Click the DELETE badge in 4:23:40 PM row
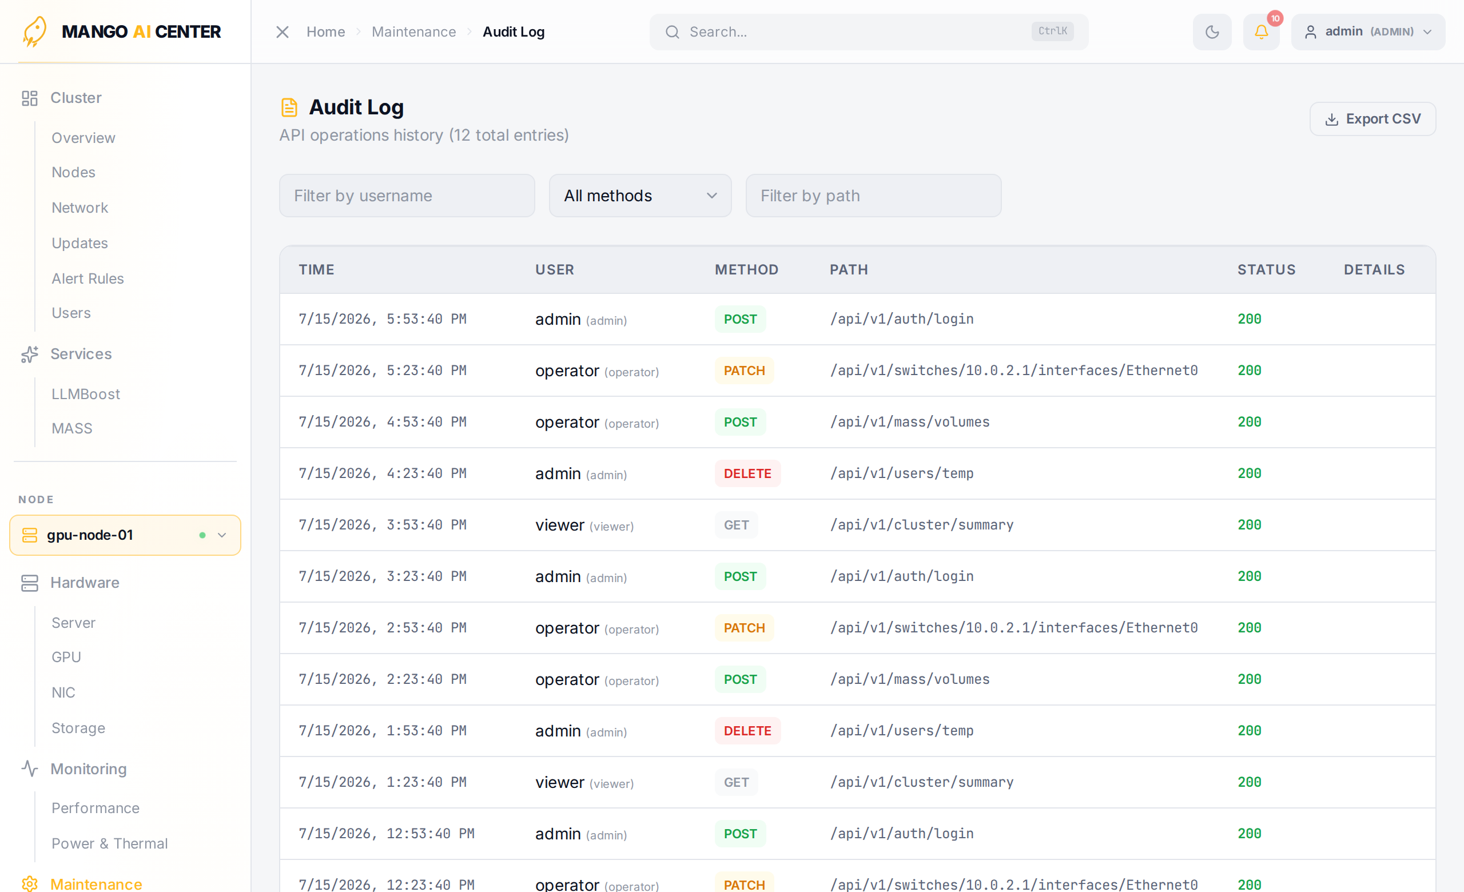1464x892 pixels. [747, 473]
